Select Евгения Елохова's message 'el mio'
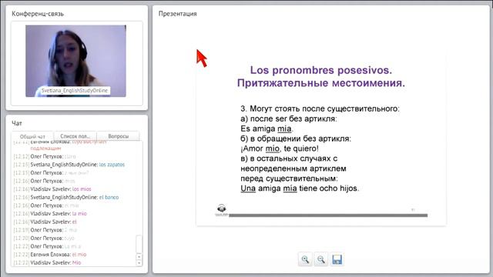Image resolution: width=493 pixels, height=277 pixels. click(79, 255)
